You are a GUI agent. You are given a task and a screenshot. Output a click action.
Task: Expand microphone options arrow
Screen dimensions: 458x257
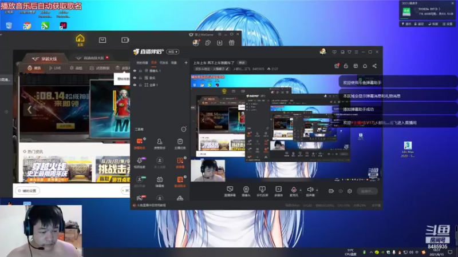(x=301, y=191)
